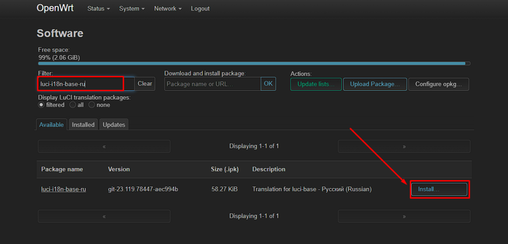Screen dimensions: 508x244
Task: Click the free space progress bar
Action: [254, 63]
